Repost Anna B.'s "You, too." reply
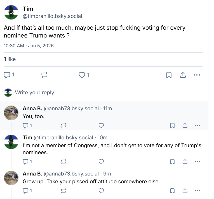Image resolution: width=214 pixels, height=199 pixels. point(64,126)
